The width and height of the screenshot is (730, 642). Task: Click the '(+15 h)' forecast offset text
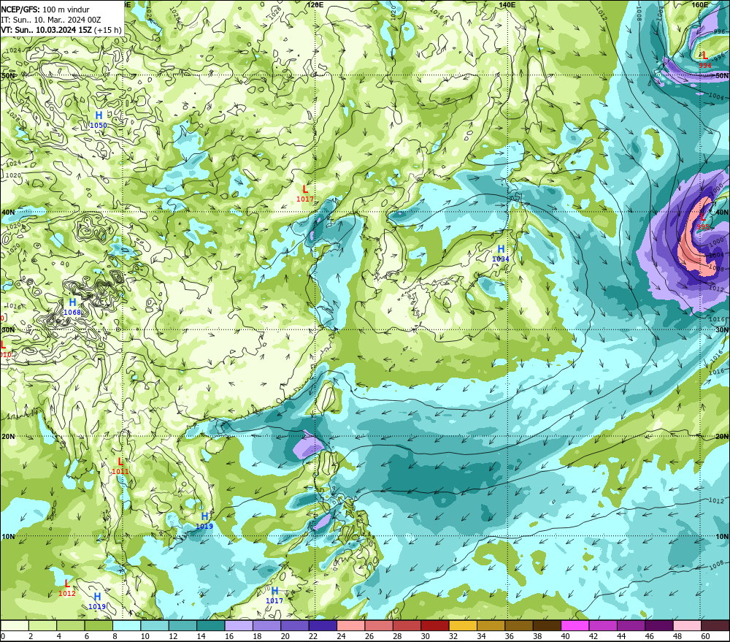(107, 30)
